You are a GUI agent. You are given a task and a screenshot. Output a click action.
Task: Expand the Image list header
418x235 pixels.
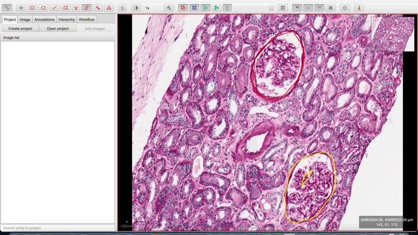pos(58,38)
